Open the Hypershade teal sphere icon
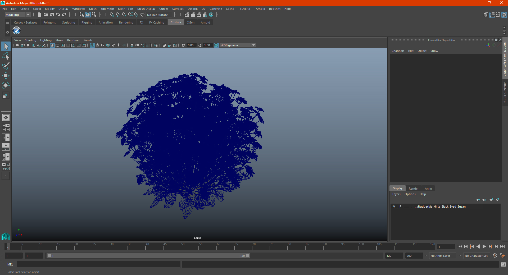The height and width of the screenshot is (275, 508). (x=211, y=15)
